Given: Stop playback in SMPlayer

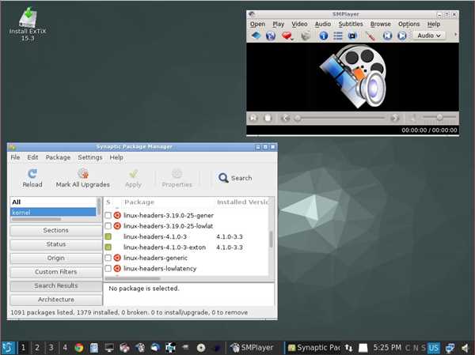Looking at the screenshot, I should tap(268, 118).
